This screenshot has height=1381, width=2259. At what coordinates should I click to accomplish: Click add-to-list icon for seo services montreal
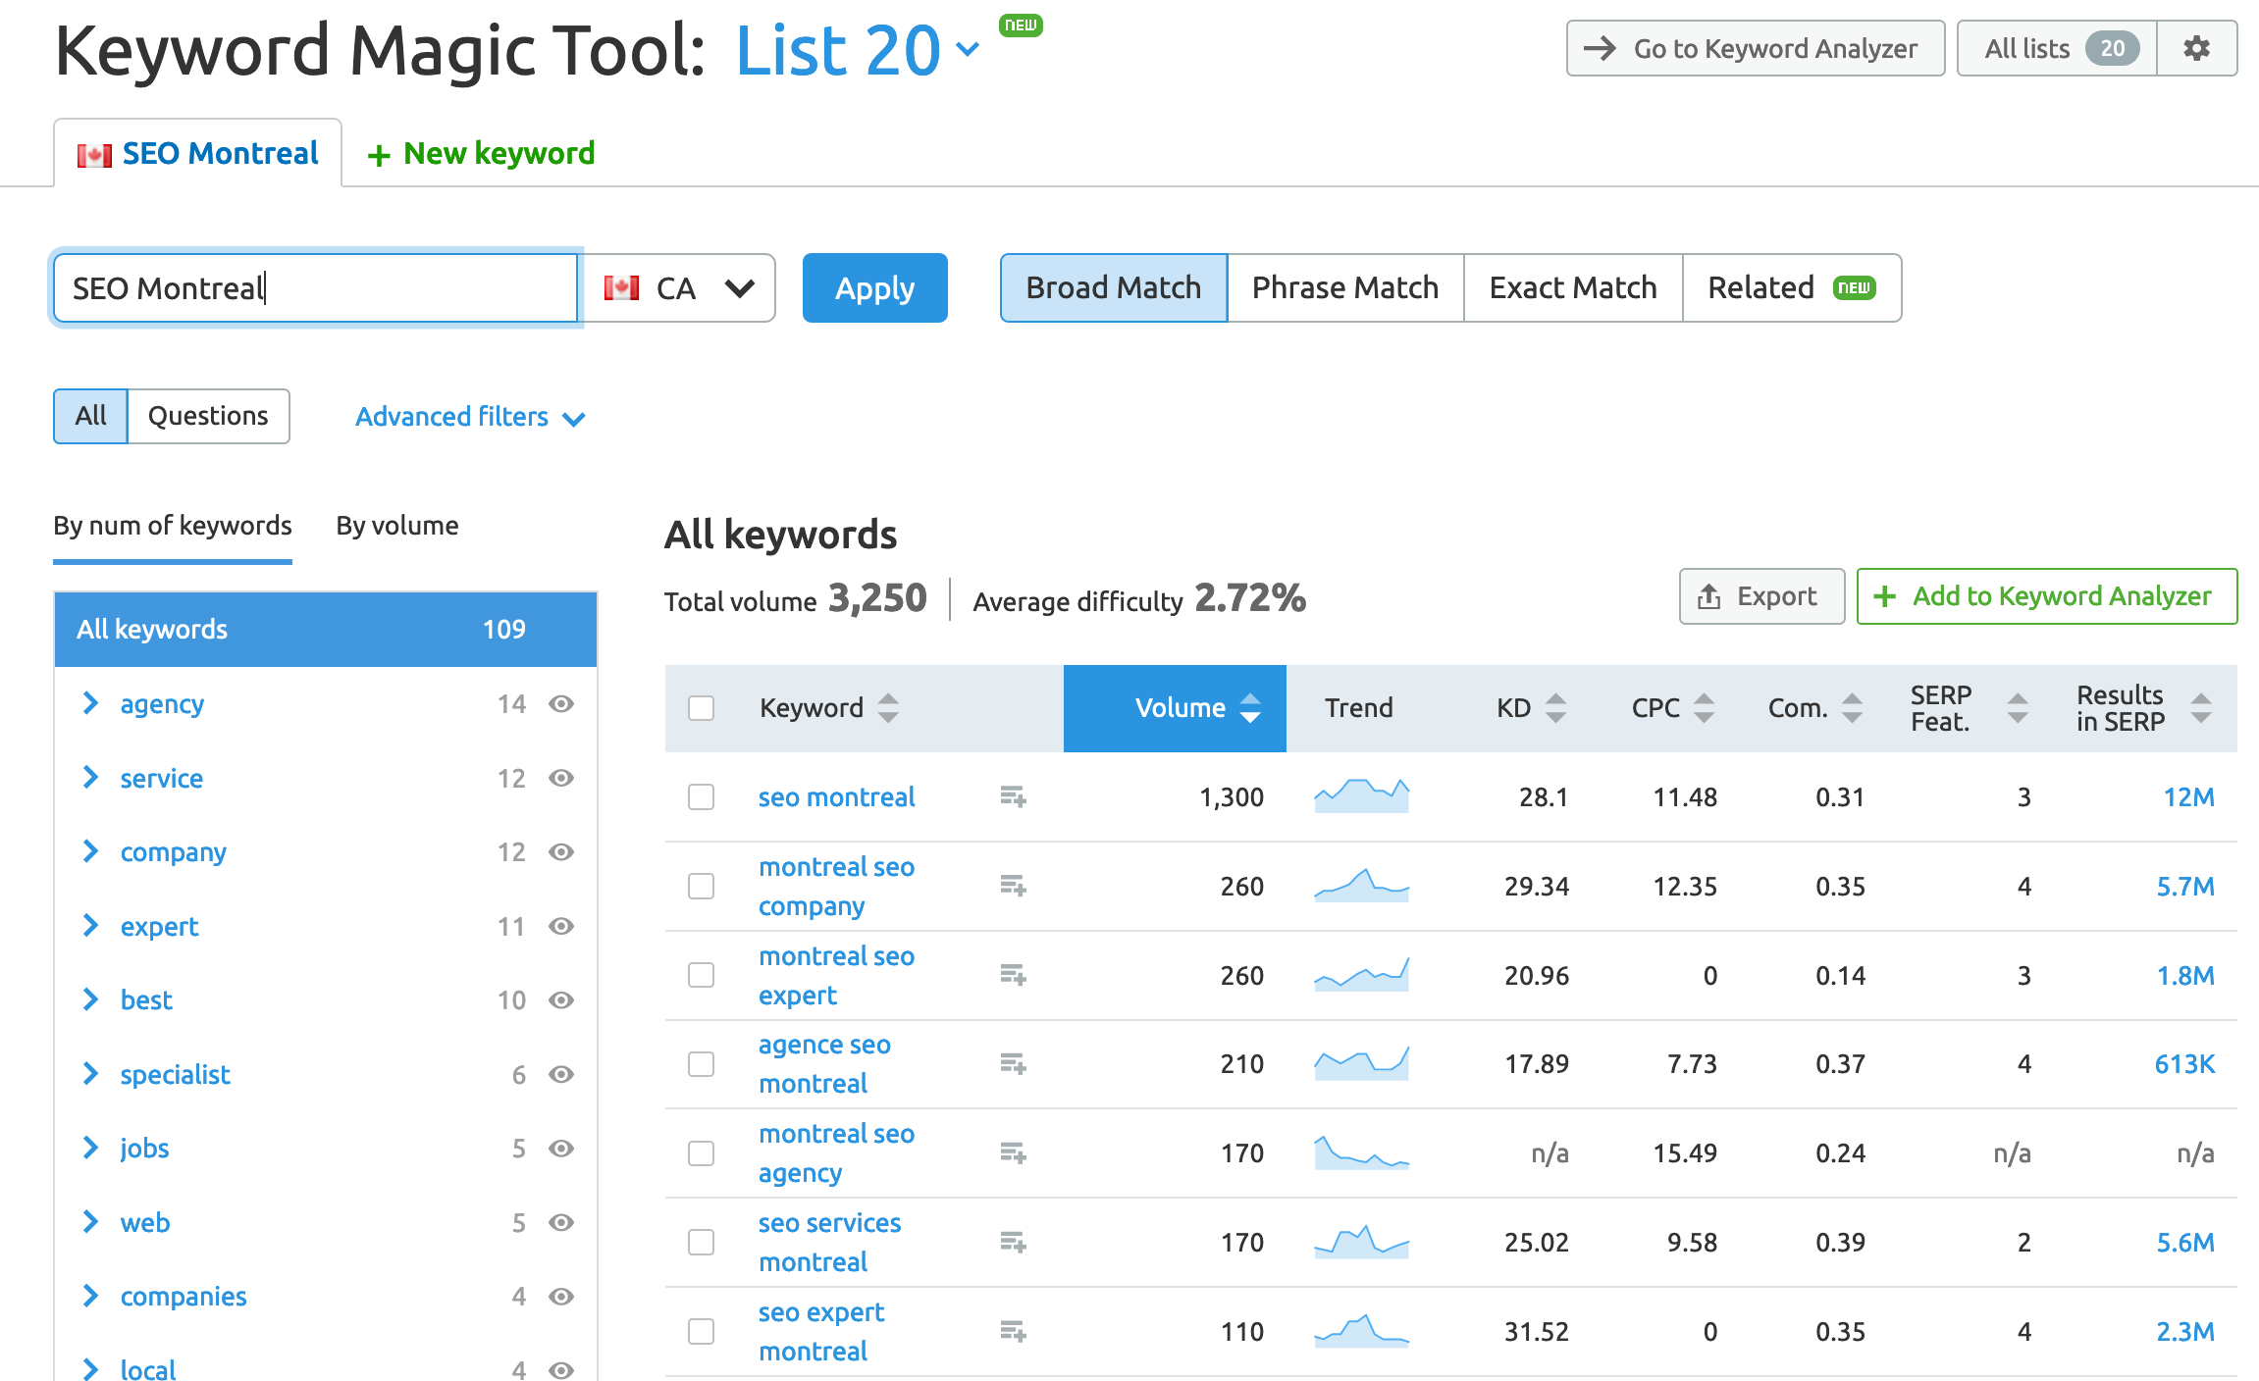click(x=1013, y=1242)
